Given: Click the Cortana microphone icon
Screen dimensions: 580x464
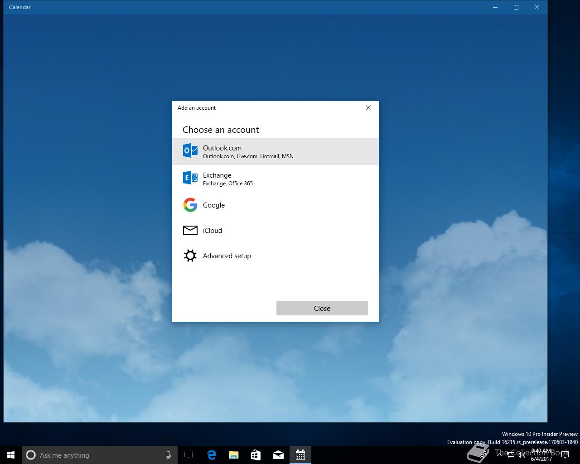Looking at the screenshot, I should (x=168, y=455).
